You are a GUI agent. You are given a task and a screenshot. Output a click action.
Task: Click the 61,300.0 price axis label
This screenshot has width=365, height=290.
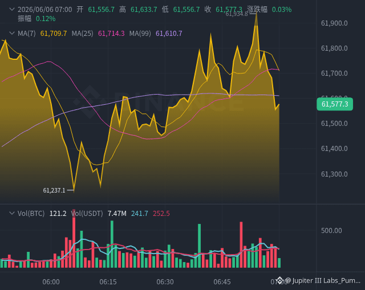tap(334, 174)
